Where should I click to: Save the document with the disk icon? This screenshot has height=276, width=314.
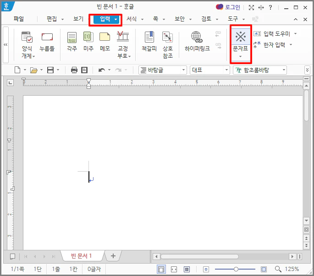(x=50, y=70)
